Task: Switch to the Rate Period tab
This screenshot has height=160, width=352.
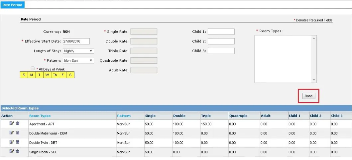Action: pos(12,5)
